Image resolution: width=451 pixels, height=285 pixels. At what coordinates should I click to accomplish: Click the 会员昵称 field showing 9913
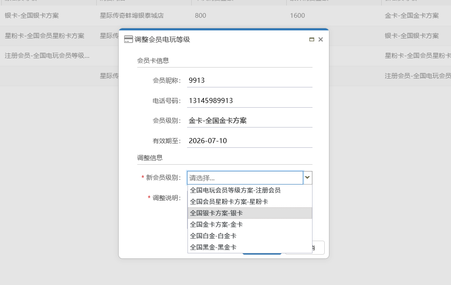pyautogui.click(x=250, y=80)
